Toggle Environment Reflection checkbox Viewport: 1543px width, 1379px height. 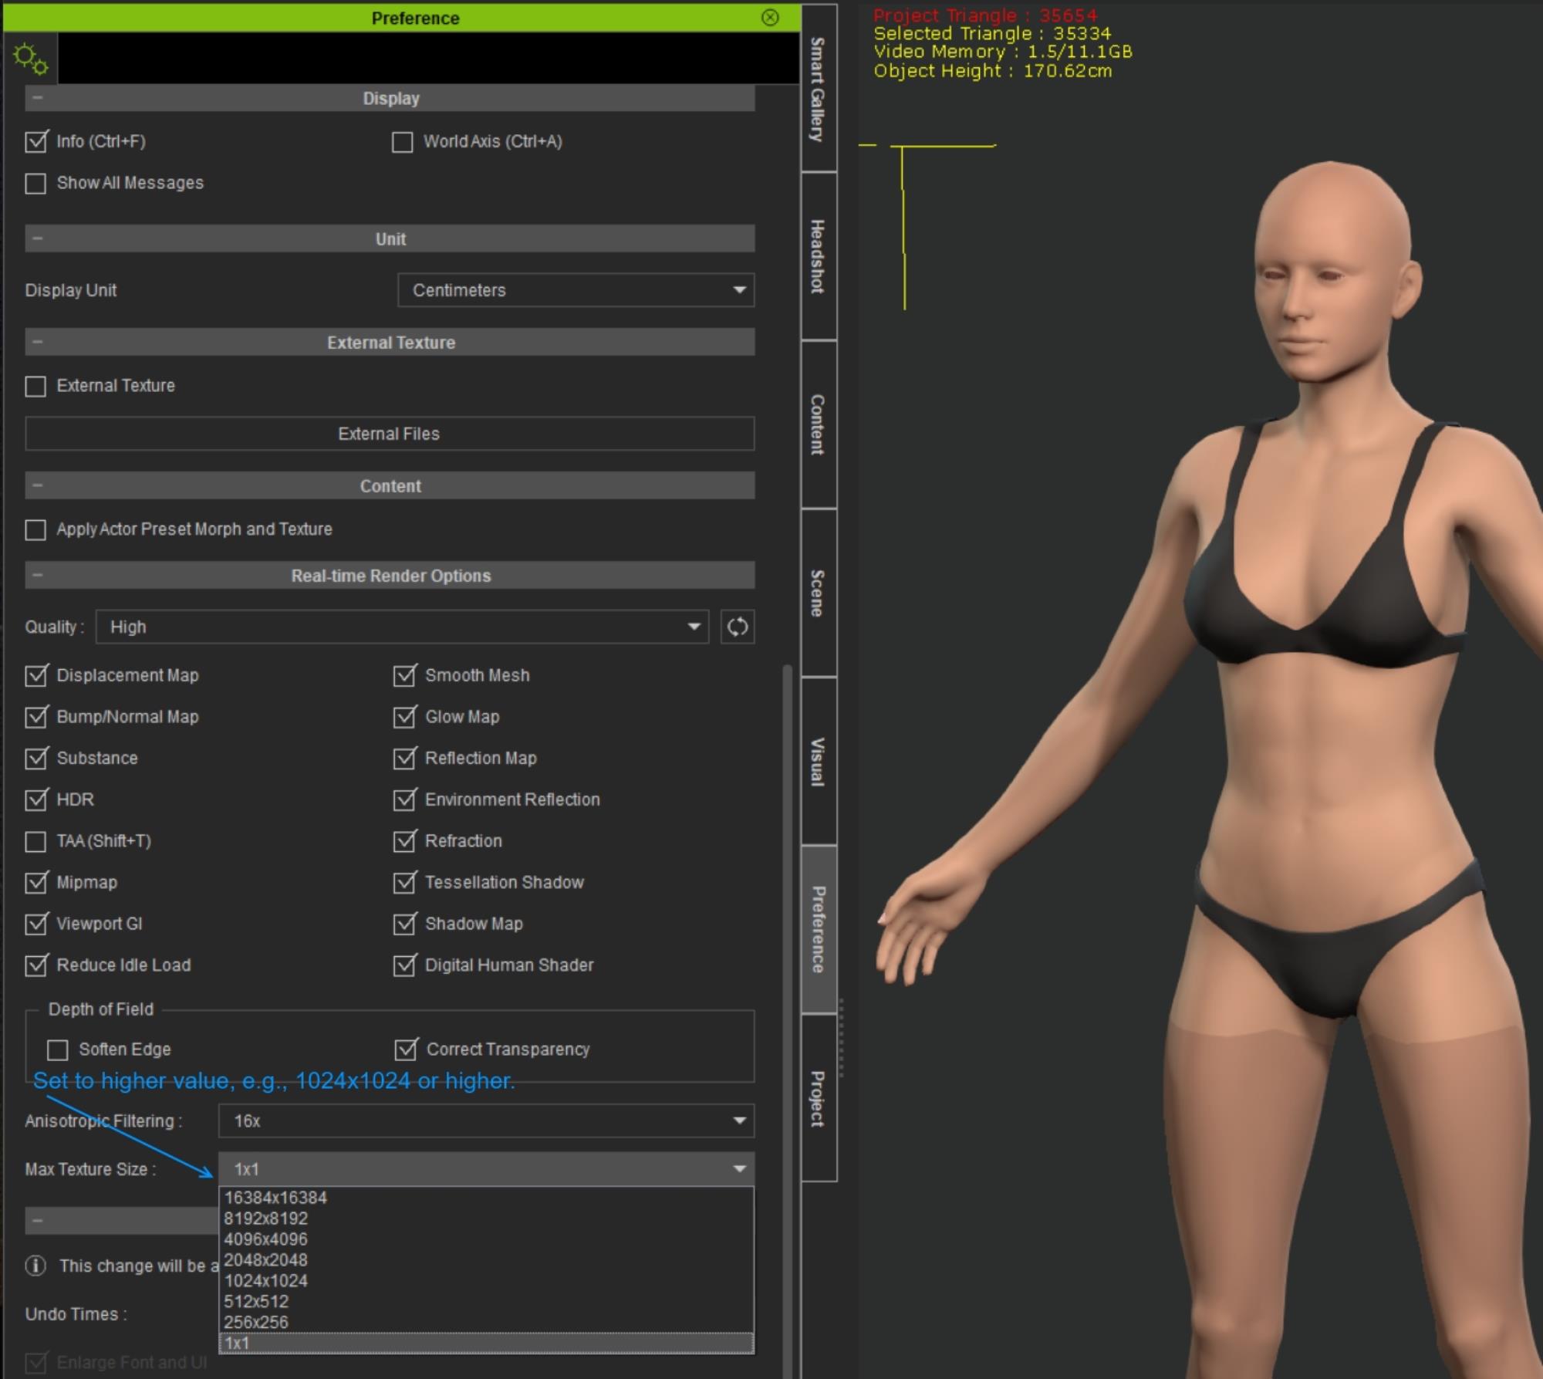click(x=404, y=799)
